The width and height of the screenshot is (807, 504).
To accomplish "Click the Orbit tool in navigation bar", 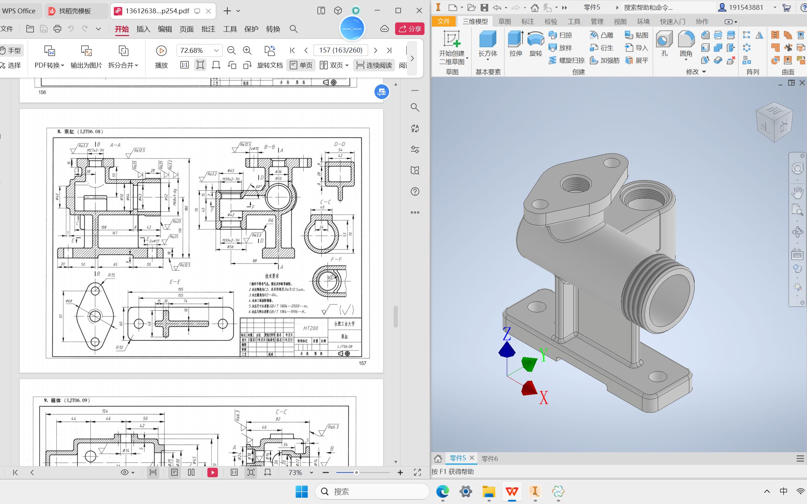I will point(798,232).
